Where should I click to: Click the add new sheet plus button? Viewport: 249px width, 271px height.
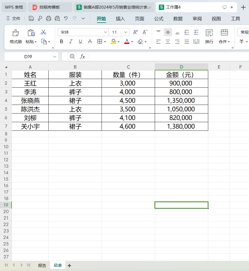pos(69,265)
